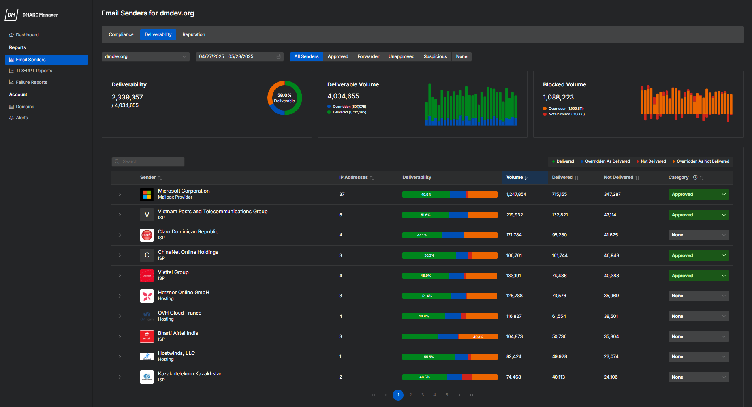Image resolution: width=752 pixels, height=407 pixels.
Task: Open category dropdown for Claro Dominican Republic
Action: (698, 235)
